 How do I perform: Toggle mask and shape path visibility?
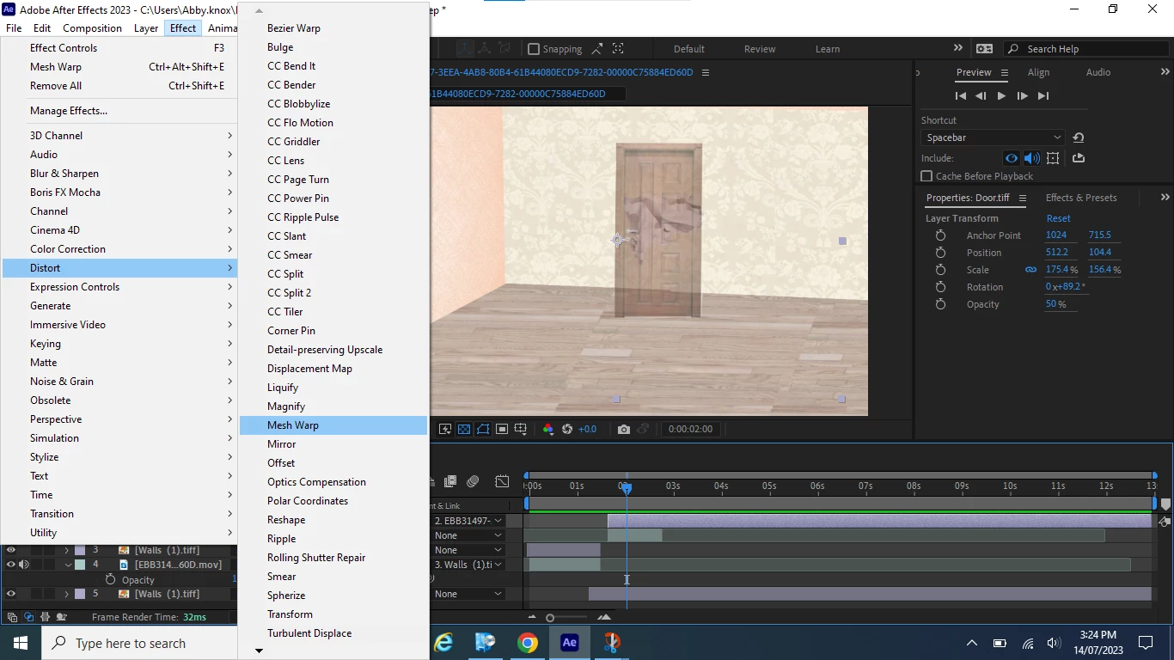pos(483,429)
